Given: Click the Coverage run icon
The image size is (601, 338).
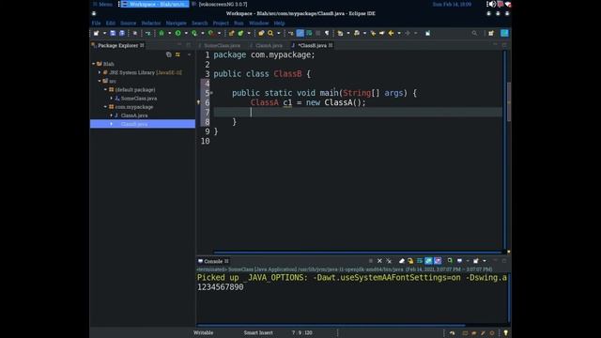Looking at the screenshot, I should (194, 34).
